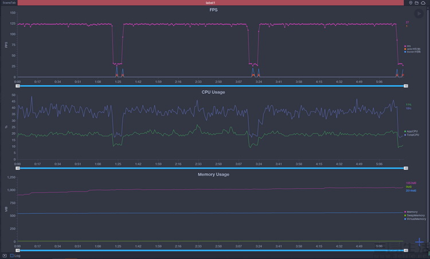Screen dimensions: 430x259
Task: Click the FPS chart right range handle
Action: 406,86
